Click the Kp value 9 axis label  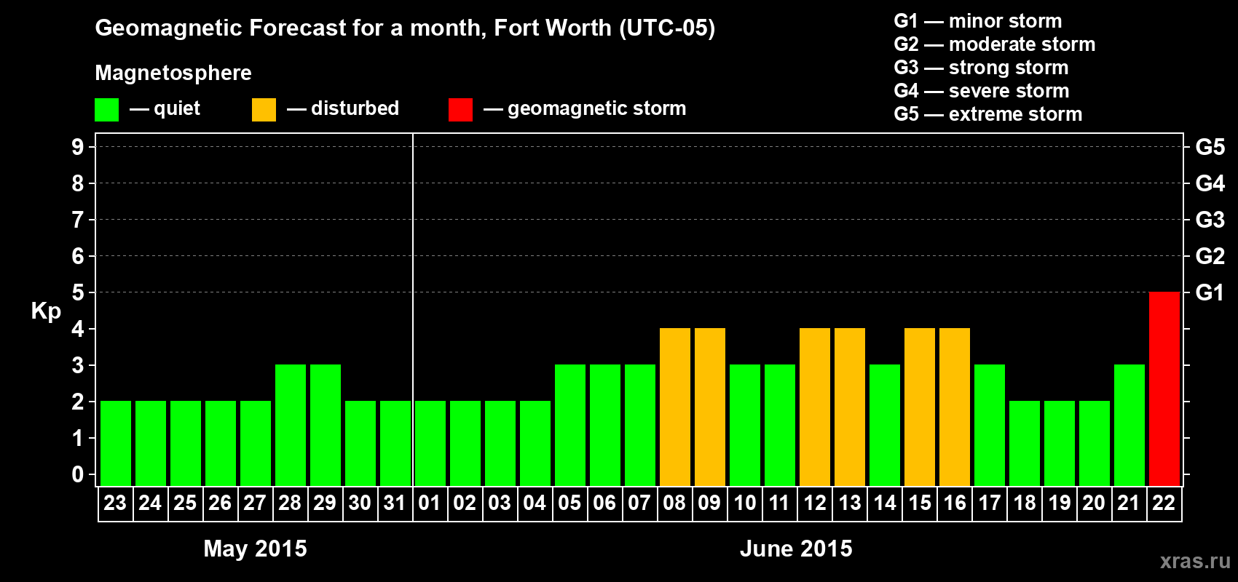78,147
